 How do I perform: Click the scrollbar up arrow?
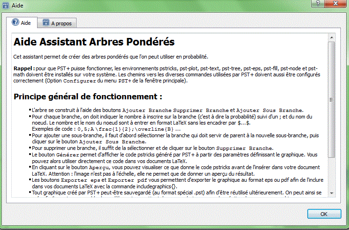coord(332,37)
